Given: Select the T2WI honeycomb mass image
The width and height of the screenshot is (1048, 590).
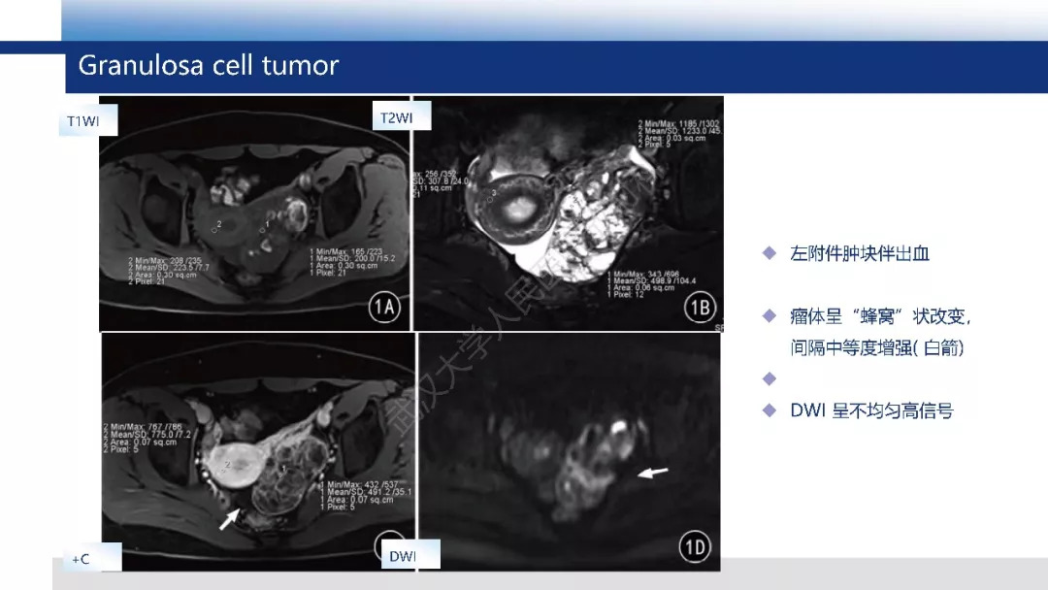Looking at the screenshot, I should pyautogui.click(x=569, y=213).
